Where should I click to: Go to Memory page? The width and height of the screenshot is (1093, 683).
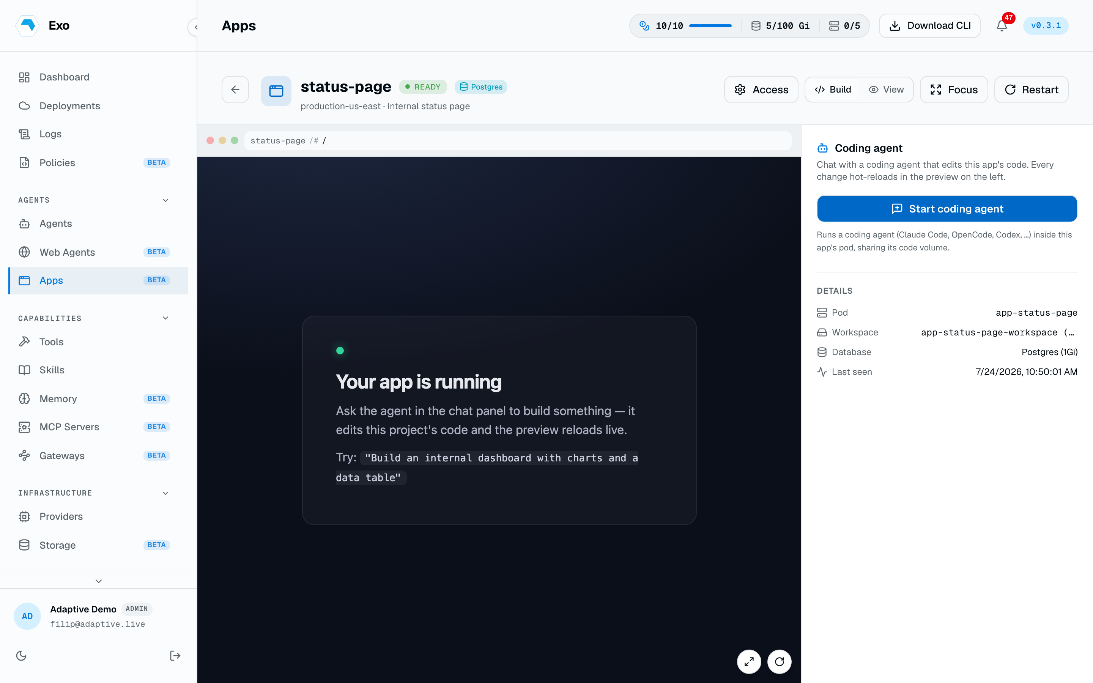click(98, 398)
